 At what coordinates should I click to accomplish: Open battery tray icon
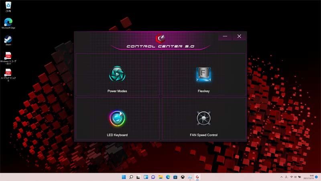[x=299, y=177]
